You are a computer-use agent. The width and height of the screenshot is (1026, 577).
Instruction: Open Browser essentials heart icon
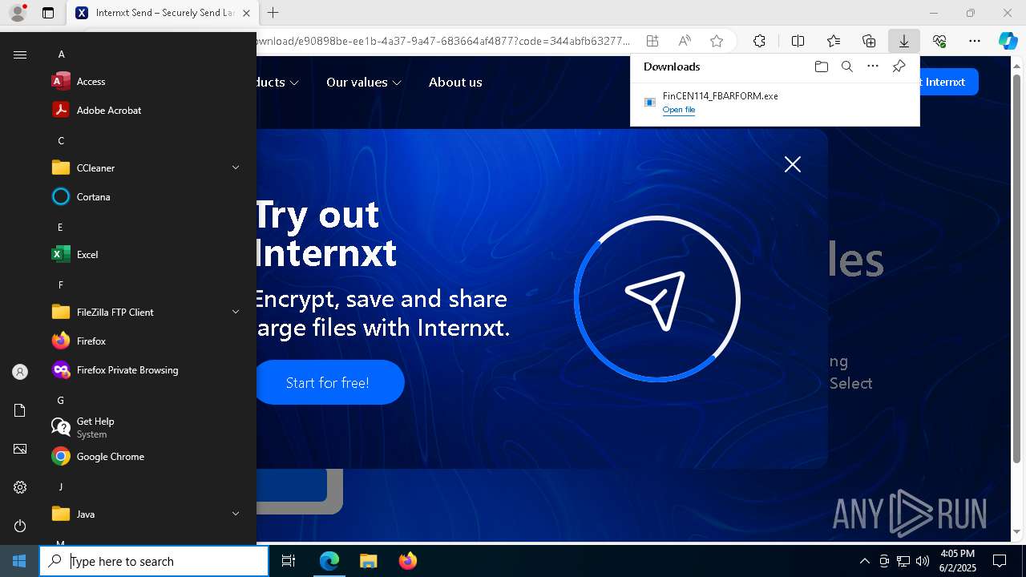tap(939, 41)
